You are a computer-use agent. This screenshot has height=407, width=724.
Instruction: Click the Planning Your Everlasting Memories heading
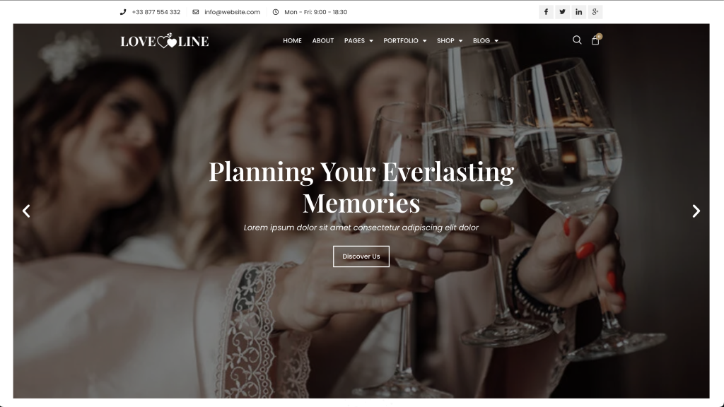tap(361, 187)
